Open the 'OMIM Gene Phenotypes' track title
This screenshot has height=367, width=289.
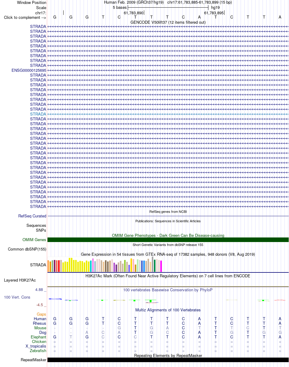(x=168, y=235)
